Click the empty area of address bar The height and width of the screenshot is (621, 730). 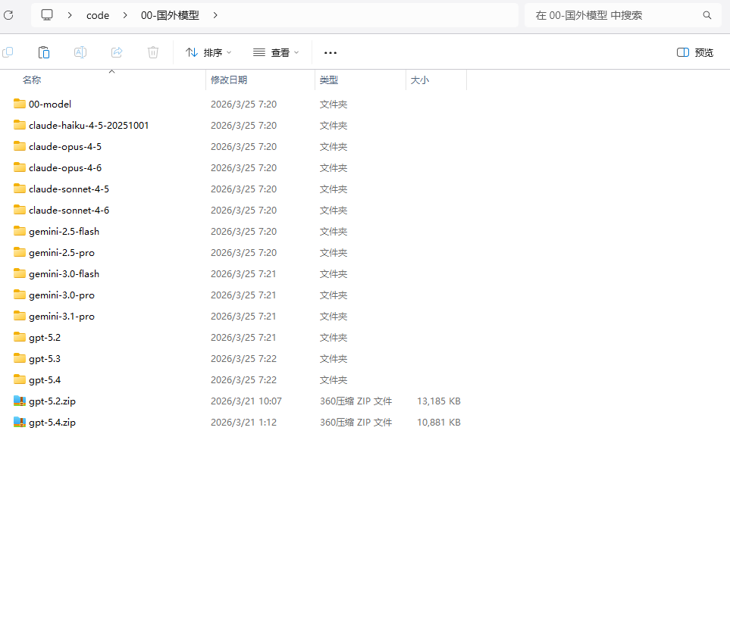point(368,15)
